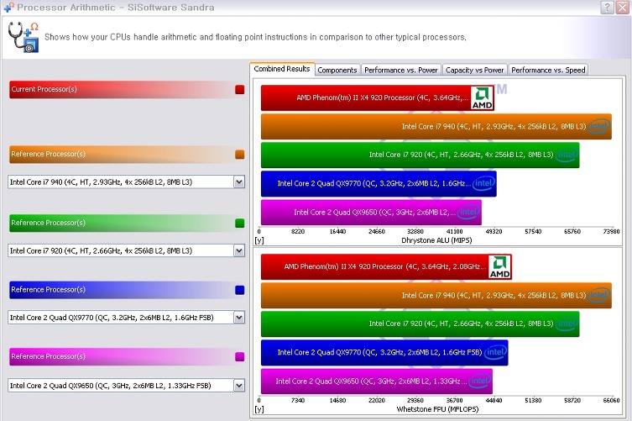Click the green Reference Processor color swatch
632x421 pixels.
[x=240, y=223]
